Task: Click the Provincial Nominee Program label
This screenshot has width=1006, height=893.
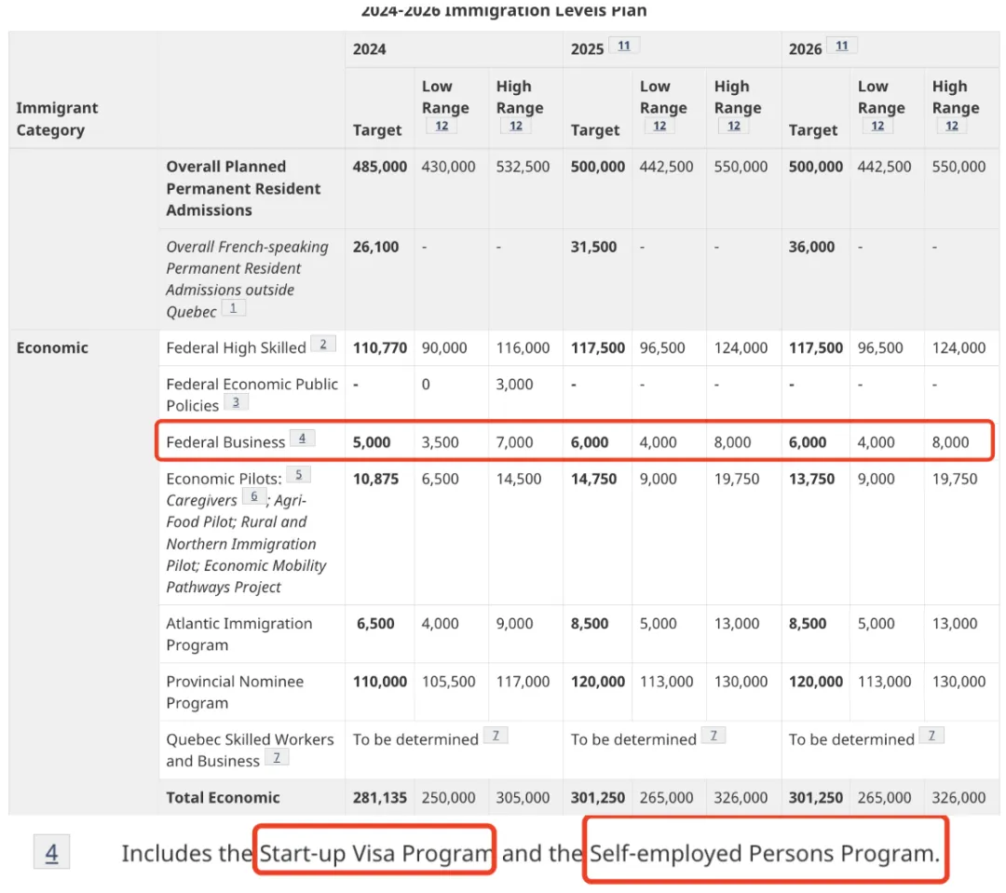Action: tap(235, 692)
